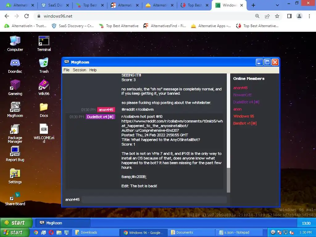
Task: Select DudeBot v4 in Online Members list
Action: pos(246,102)
